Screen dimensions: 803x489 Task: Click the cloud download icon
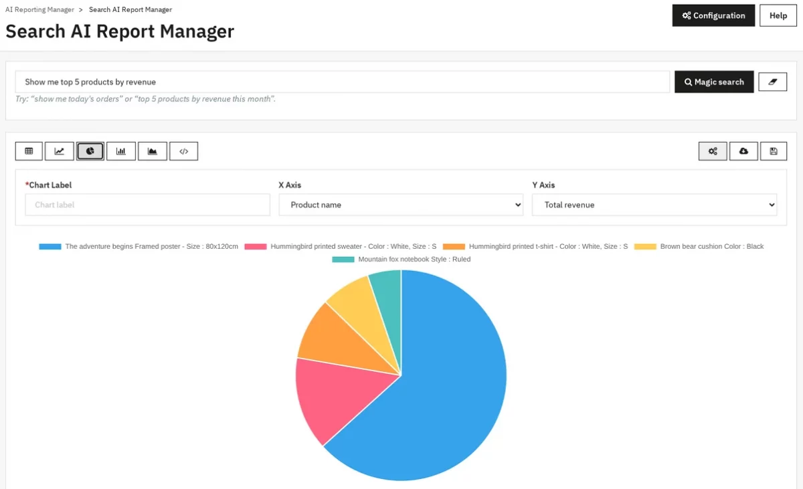click(743, 151)
